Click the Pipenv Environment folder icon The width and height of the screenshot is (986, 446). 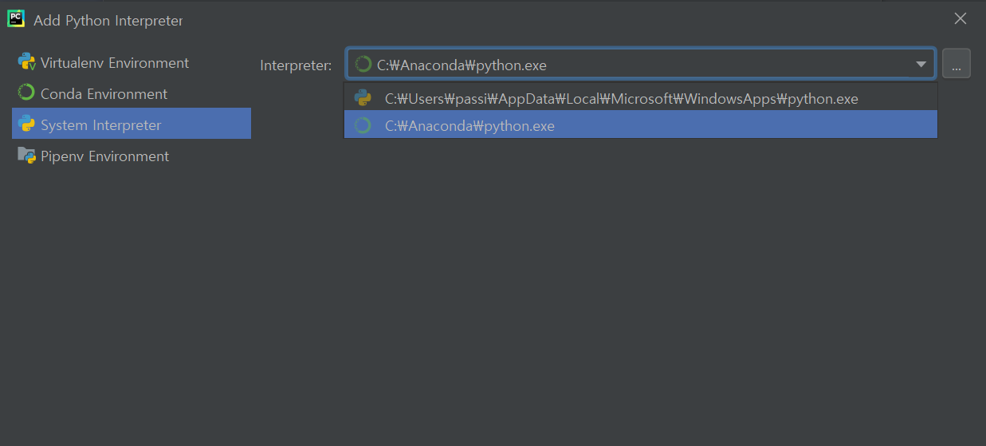point(26,156)
